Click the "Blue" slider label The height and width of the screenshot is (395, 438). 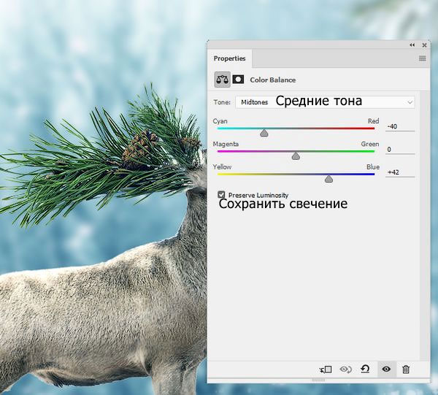click(x=373, y=167)
